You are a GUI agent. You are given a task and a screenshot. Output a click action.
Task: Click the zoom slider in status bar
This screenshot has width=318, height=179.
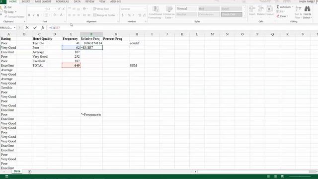(300, 177)
